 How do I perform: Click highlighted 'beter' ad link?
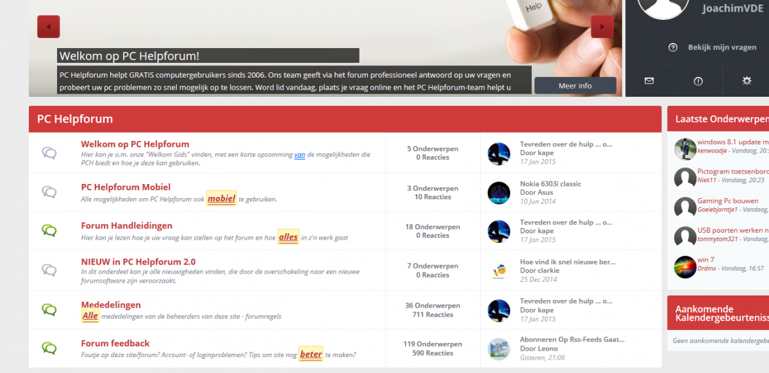[311, 354]
